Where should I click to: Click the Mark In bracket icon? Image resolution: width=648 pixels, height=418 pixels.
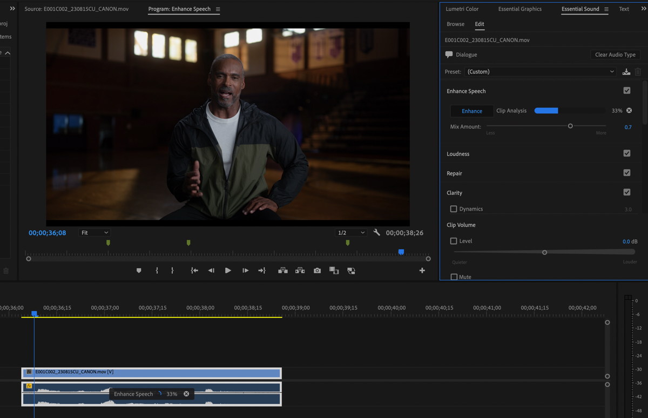point(157,271)
